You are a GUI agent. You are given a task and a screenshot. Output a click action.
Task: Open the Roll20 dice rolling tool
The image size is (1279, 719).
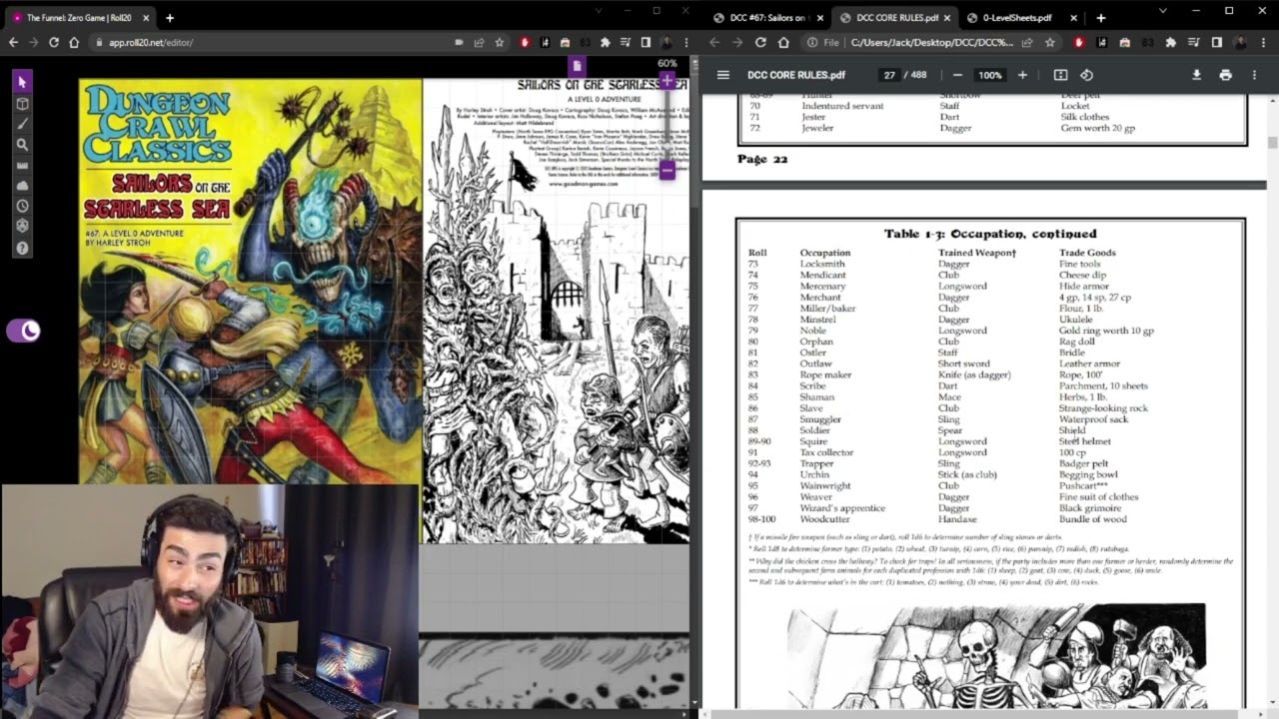[x=22, y=227]
